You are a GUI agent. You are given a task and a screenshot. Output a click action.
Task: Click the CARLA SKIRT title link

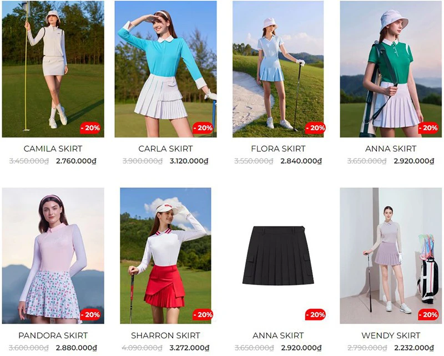coord(165,149)
